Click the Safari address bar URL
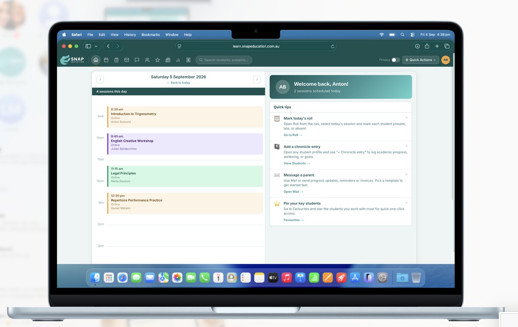The width and height of the screenshot is (518, 327). pyautogui.click(x=256, y=46)
